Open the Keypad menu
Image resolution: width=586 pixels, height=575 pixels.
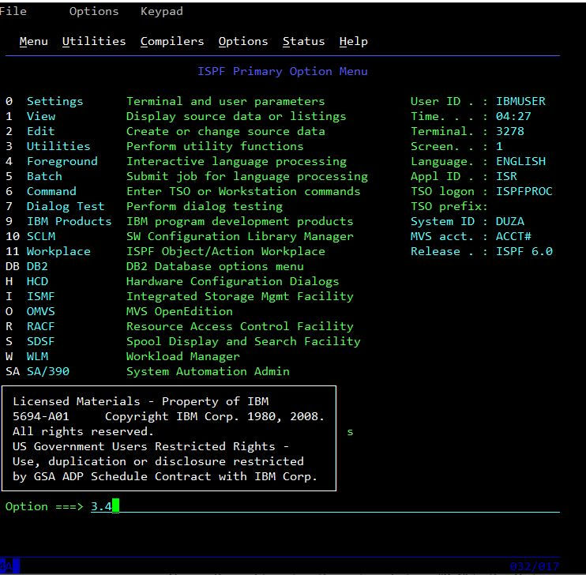pyautogui.click(x=162, y=12)
